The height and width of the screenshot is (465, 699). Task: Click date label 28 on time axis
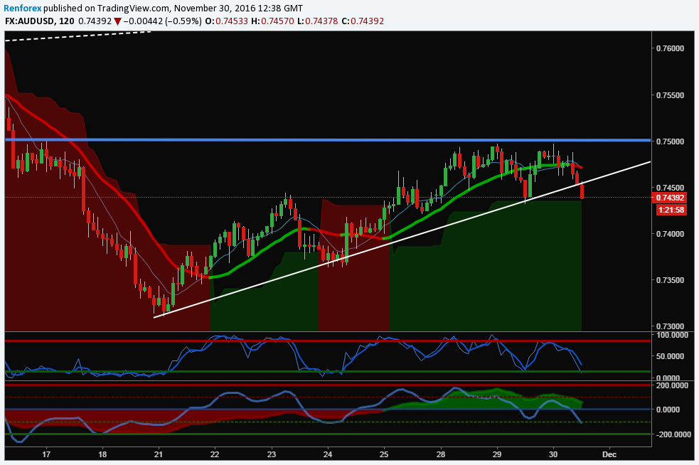pyautogui.click(x=440, y=454)
